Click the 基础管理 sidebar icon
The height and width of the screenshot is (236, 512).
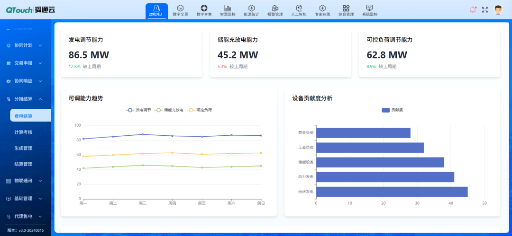[x=9, y=198]
